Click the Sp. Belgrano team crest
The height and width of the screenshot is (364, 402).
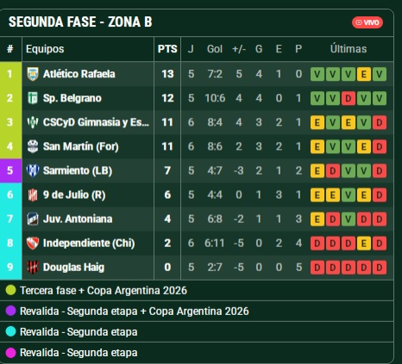click(x=33, y=98)
